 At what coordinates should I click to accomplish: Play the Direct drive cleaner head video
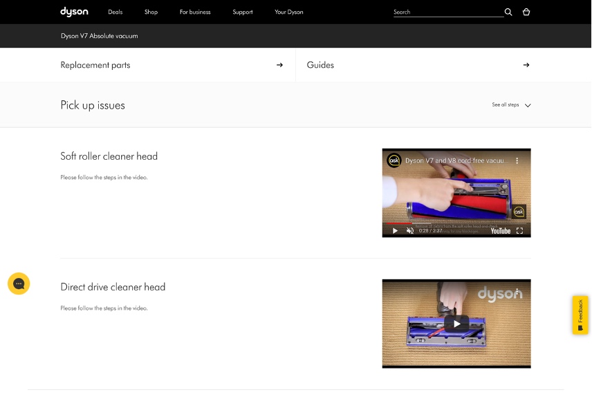click(x=456, y=324)
